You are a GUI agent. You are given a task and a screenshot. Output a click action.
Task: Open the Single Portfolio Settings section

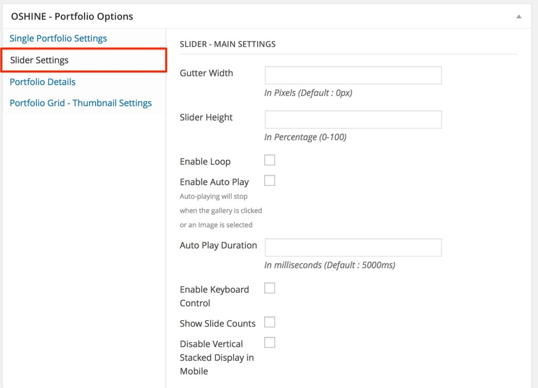(x=58, y=38)
